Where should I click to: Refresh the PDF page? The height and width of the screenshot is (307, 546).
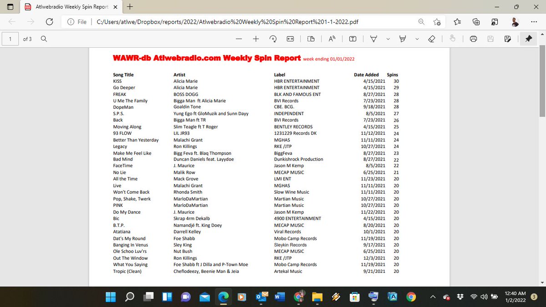(x=50, y=22)
